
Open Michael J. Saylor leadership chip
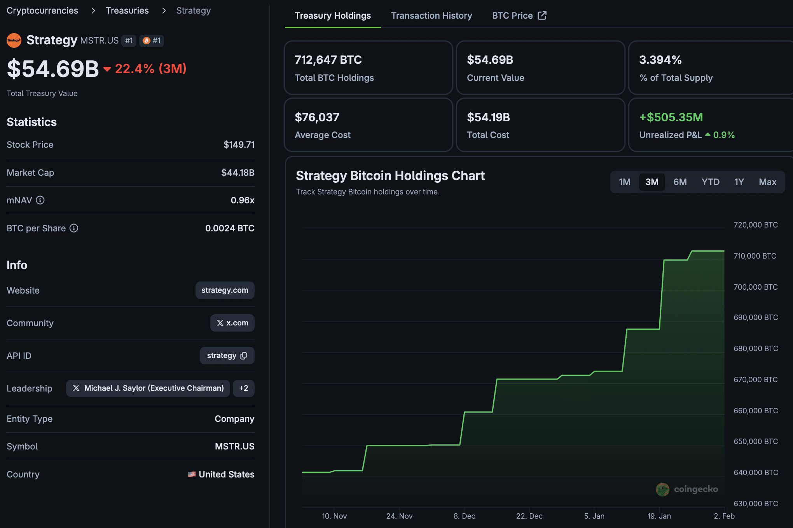click(x=148, y=388)
